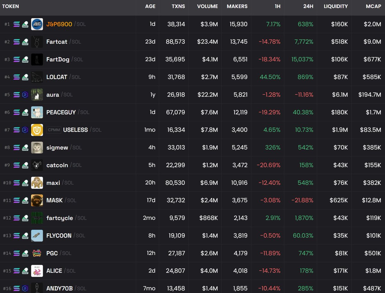Sort by the MCAP column header
Viewport: 385px width, 293px height.
[x=373, y=6]
